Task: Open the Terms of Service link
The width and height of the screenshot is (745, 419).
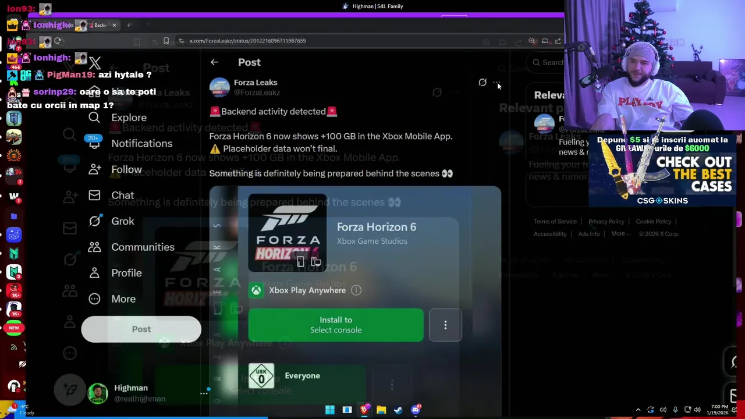Action: (x=555, y=222)
